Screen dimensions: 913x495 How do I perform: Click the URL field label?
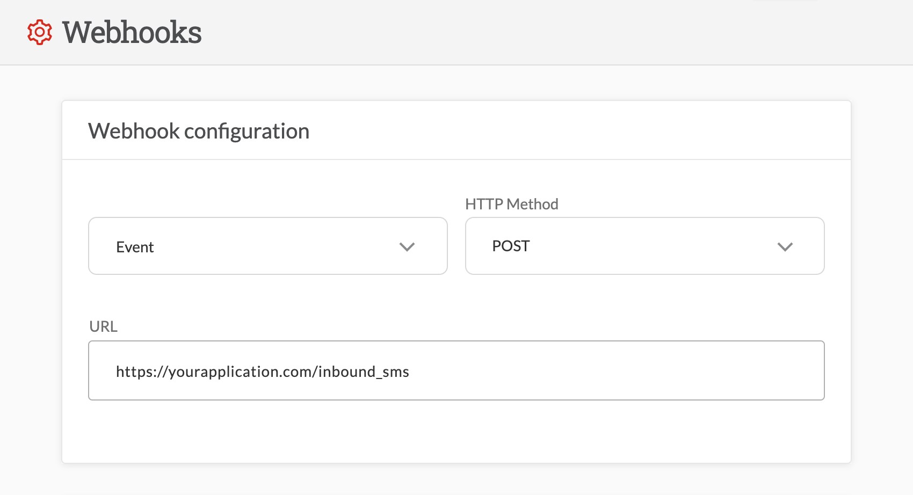pyautogui.click(x=103, y=326)
